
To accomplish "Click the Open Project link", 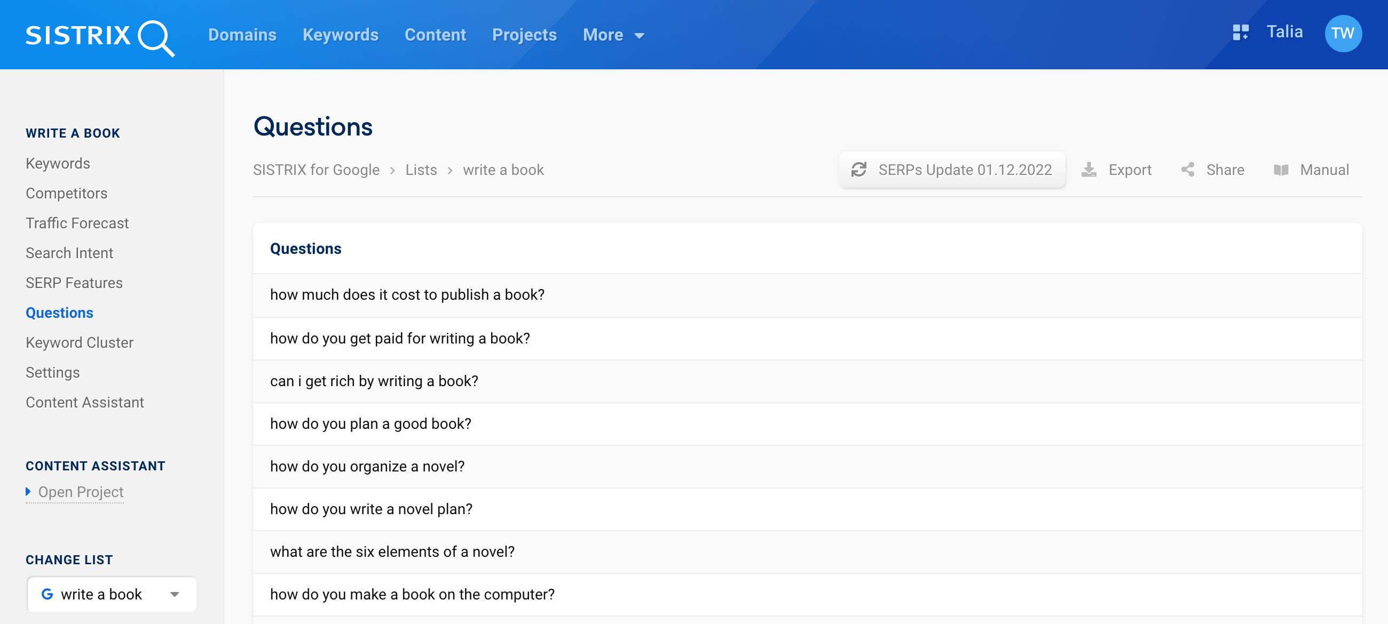I will pos(80,492).
